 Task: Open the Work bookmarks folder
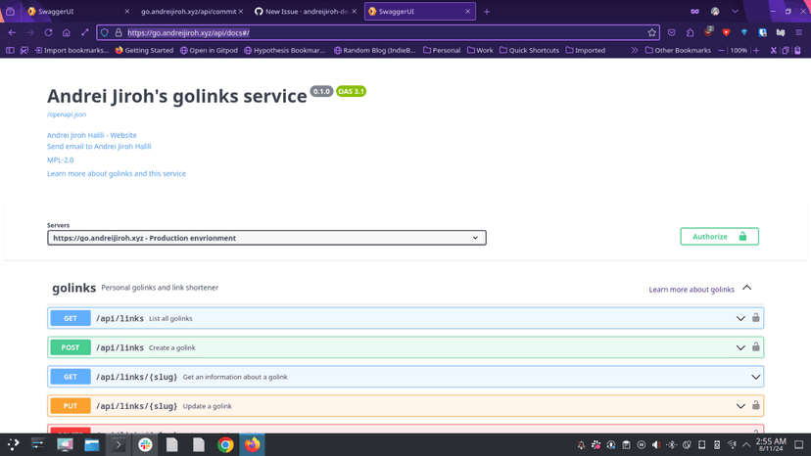pyautogui.click(x=480, y=50)
